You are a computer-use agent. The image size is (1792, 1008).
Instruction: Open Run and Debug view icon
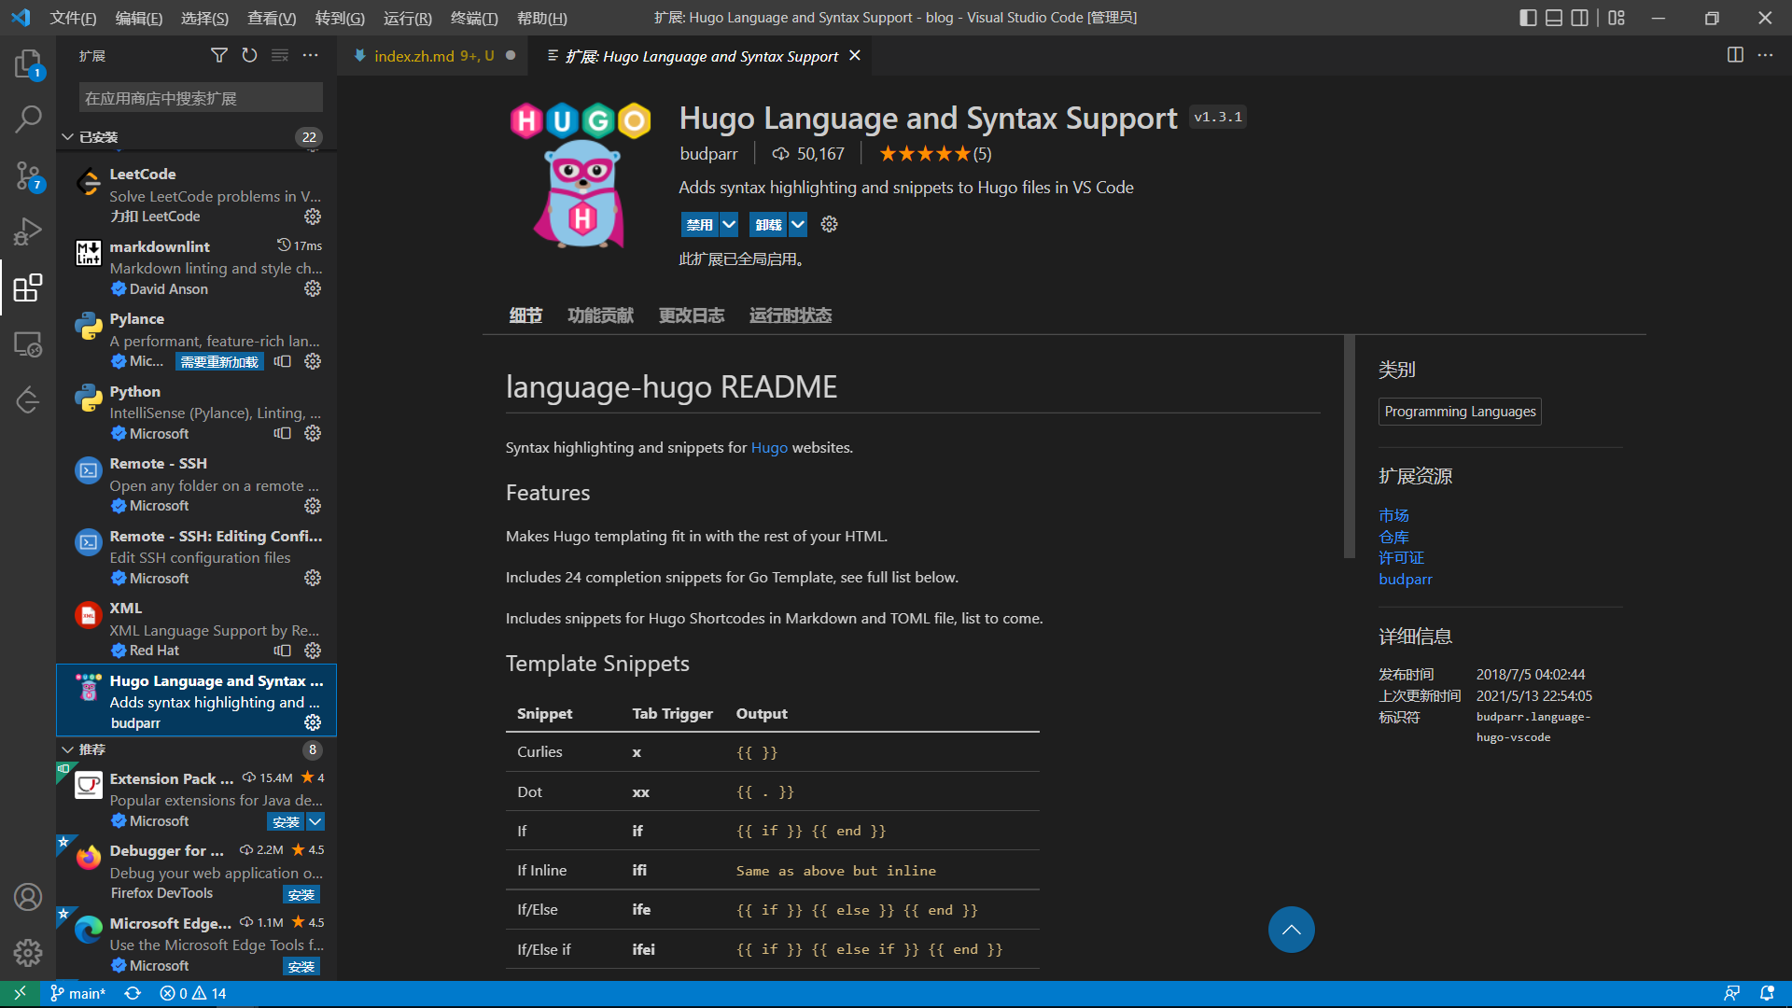(28, 231)
